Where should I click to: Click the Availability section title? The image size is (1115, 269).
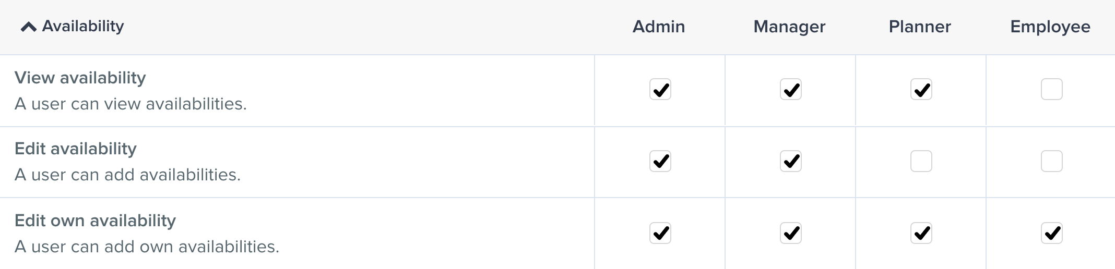pos(83,26)
